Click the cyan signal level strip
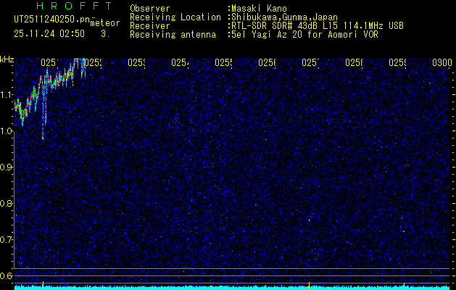456x290 pixels. click(233, 288)
